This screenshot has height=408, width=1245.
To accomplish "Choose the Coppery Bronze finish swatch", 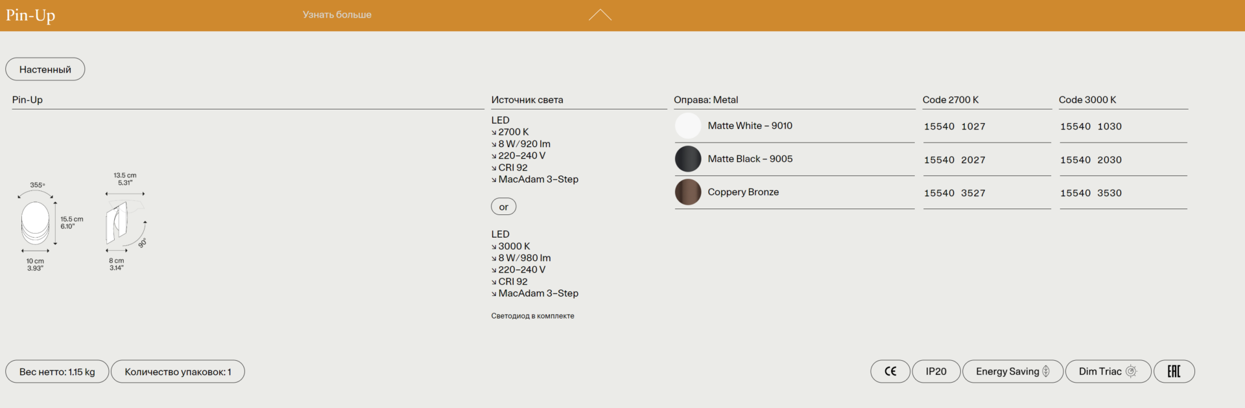I will coord(688,192).
